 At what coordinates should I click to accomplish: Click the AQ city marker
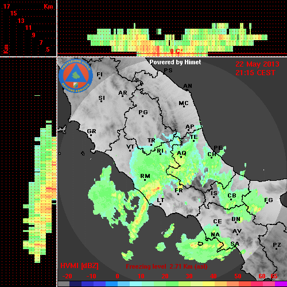[x=181, y=154]
